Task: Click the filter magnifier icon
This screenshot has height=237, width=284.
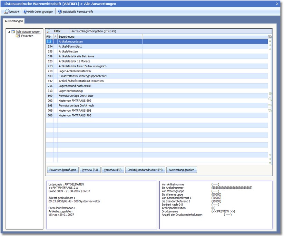Action: point(49,31)
